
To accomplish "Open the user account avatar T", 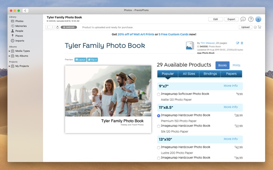I will 258,19.
